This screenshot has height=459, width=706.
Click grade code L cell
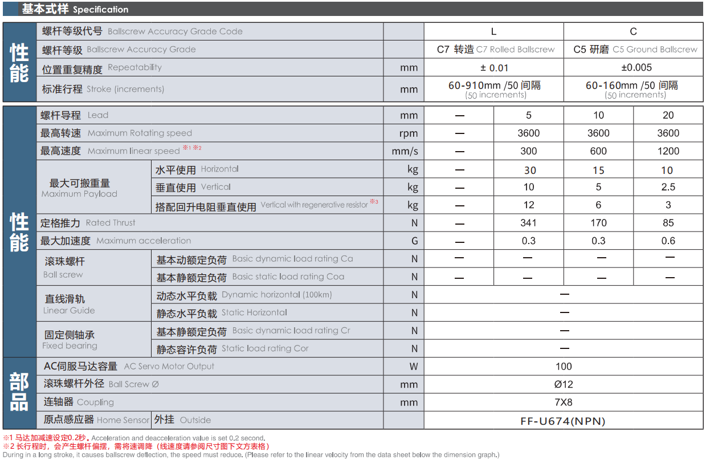[494, 31]
